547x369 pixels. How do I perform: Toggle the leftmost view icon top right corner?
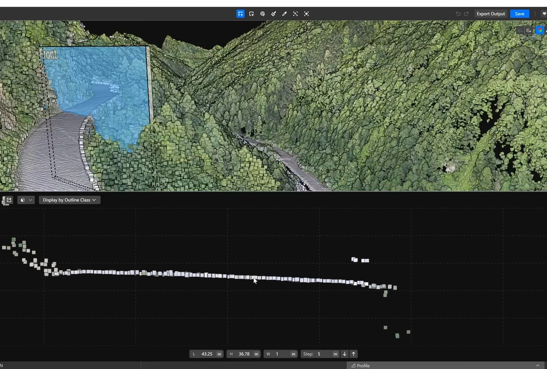521,30
